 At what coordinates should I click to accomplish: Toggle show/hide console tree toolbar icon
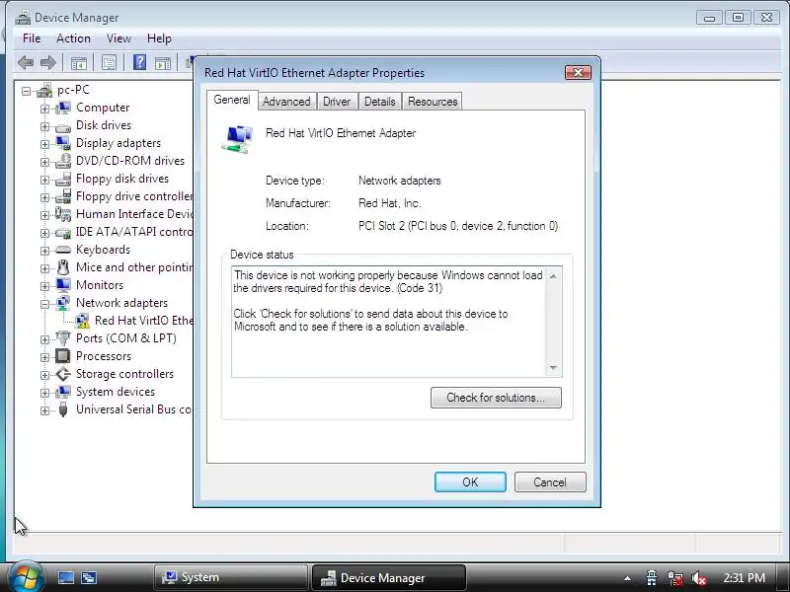(79, 63)
